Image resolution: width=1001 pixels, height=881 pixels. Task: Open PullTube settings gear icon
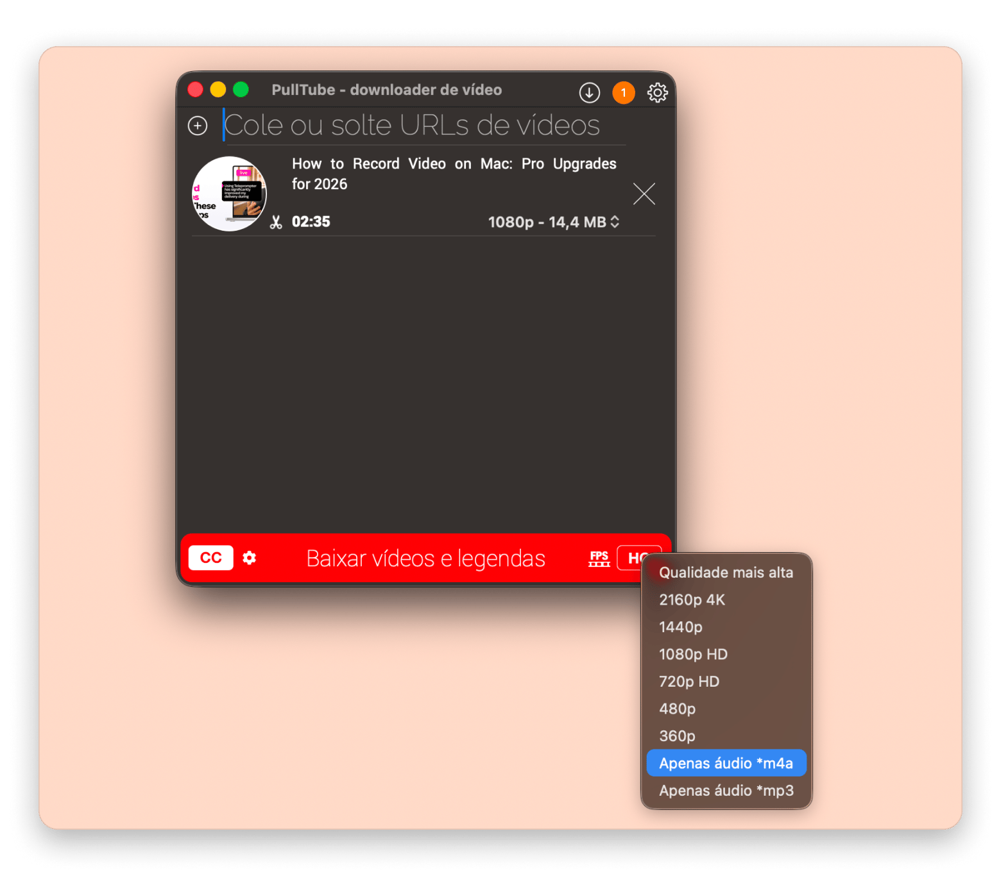pos(657,92)
